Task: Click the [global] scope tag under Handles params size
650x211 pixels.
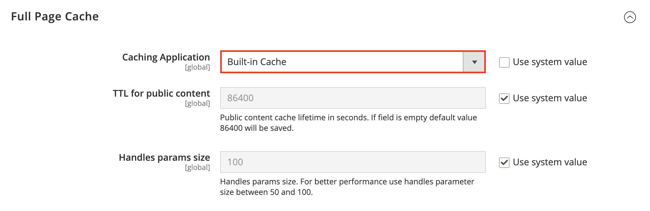Action: tap(197, 168)
